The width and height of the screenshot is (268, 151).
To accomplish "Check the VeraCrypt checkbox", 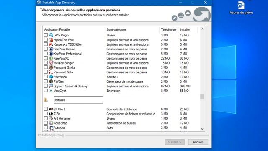I will [46, 91].
